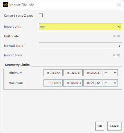Select the Maximum Z value field 0.0277964
124x133 pixels.
coord(93,83)
